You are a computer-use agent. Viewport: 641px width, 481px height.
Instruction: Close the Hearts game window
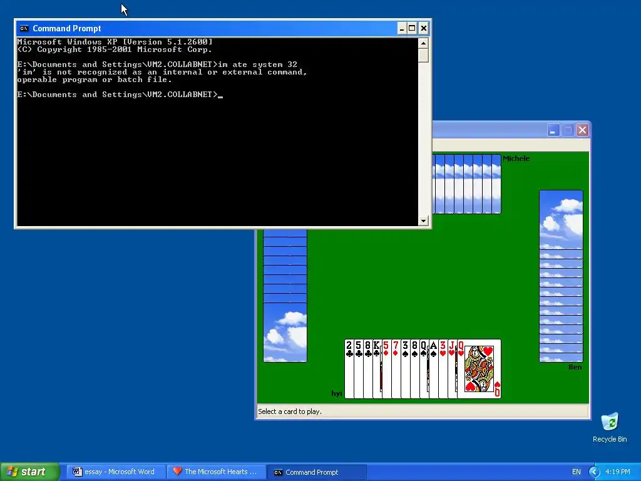click(582, 130)
